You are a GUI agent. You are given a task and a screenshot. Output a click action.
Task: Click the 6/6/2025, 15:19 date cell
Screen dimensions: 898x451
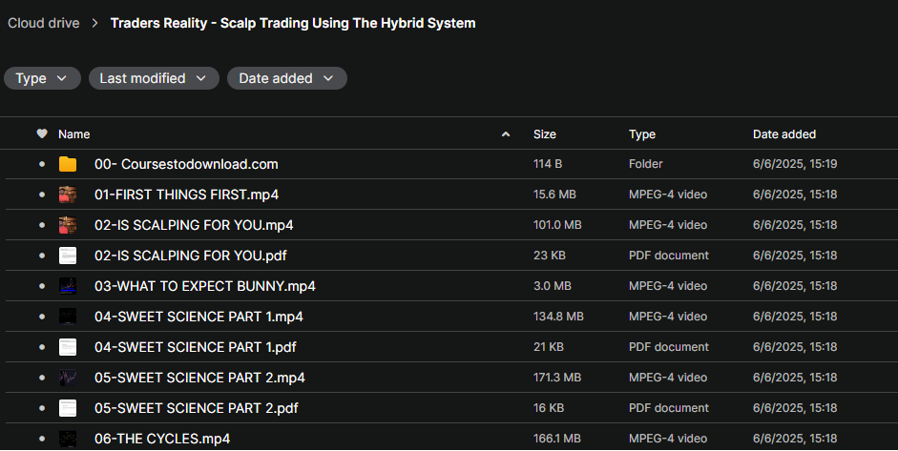tap(795, 164)
